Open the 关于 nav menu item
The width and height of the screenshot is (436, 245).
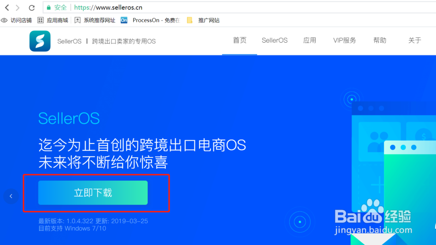415,40
